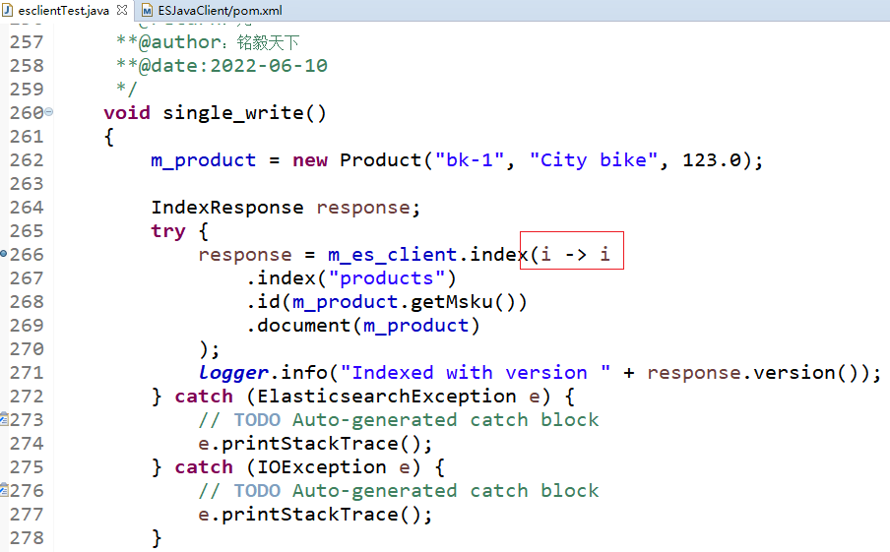Switch to the esclientTest.java tab

pos(63,10)
